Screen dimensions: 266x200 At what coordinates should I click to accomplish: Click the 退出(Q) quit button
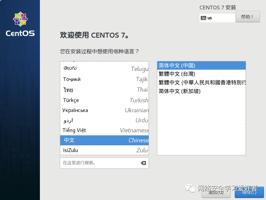tap(216, 193)
